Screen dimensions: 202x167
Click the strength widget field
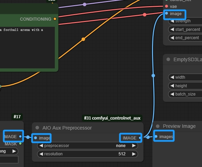(x=185, y=21)
